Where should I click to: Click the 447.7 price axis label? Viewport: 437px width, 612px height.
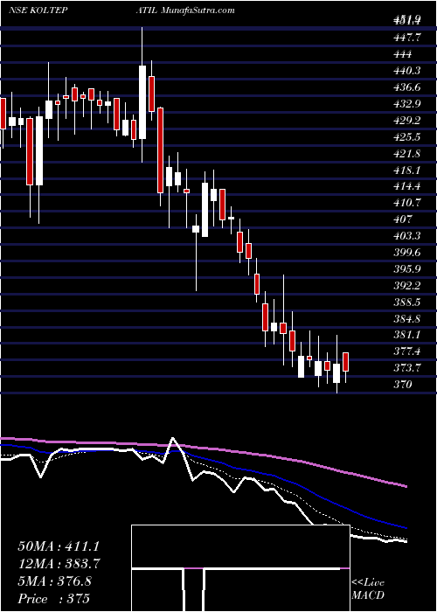click(x=407, y=38)
